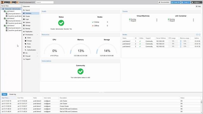Click the green Health status checkmark
The width and height of the screenshot is (203, 114).
tap(61, 23)
